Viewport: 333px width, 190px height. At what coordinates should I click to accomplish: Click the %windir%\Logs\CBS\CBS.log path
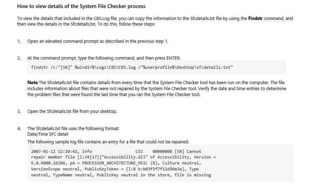point(105,67)
